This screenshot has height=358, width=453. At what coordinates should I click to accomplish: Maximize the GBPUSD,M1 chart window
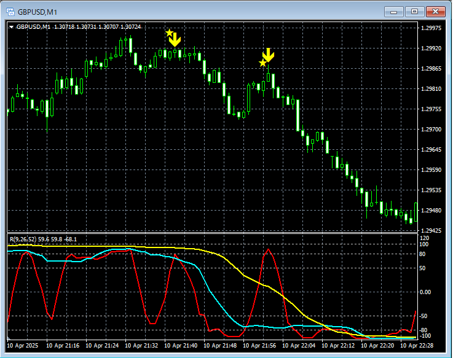(x=414, y=12)
